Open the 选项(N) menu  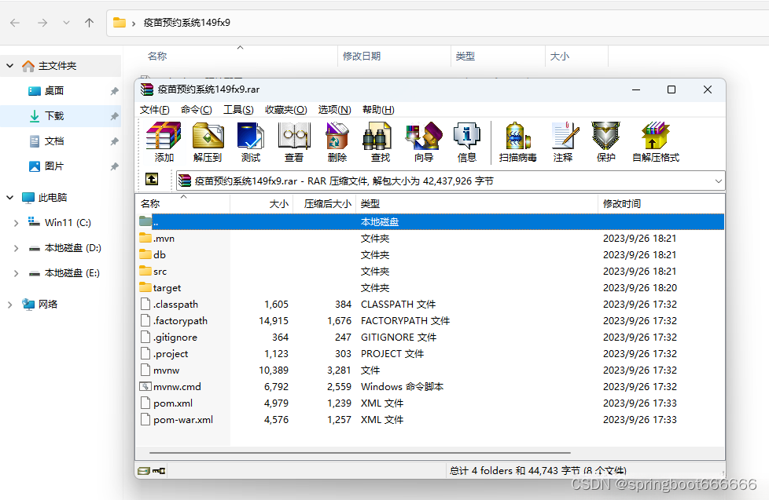(x=334, y=110)
